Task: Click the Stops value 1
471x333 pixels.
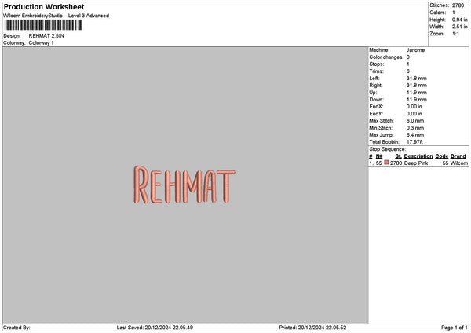Action: click(x=408, y=64)
